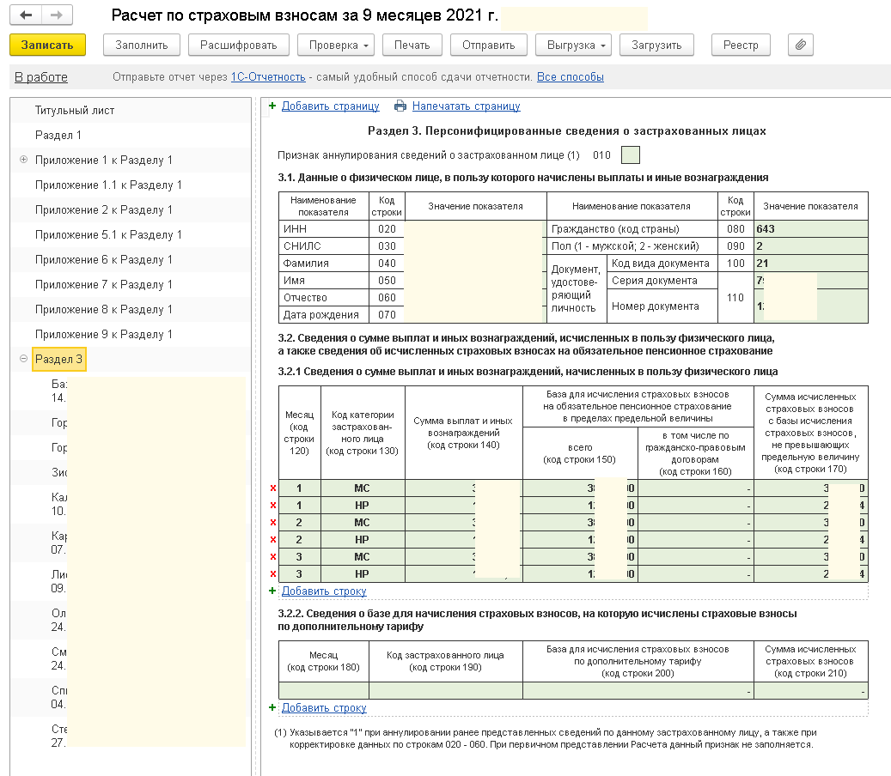Open Приложение 7 к Разделу 1

tap(103, 284)
